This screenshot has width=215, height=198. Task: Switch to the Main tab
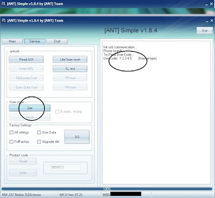pos(12,42)
